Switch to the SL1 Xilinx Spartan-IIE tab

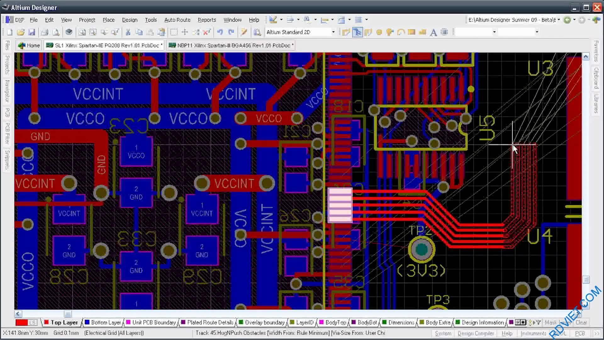point(104,45)
